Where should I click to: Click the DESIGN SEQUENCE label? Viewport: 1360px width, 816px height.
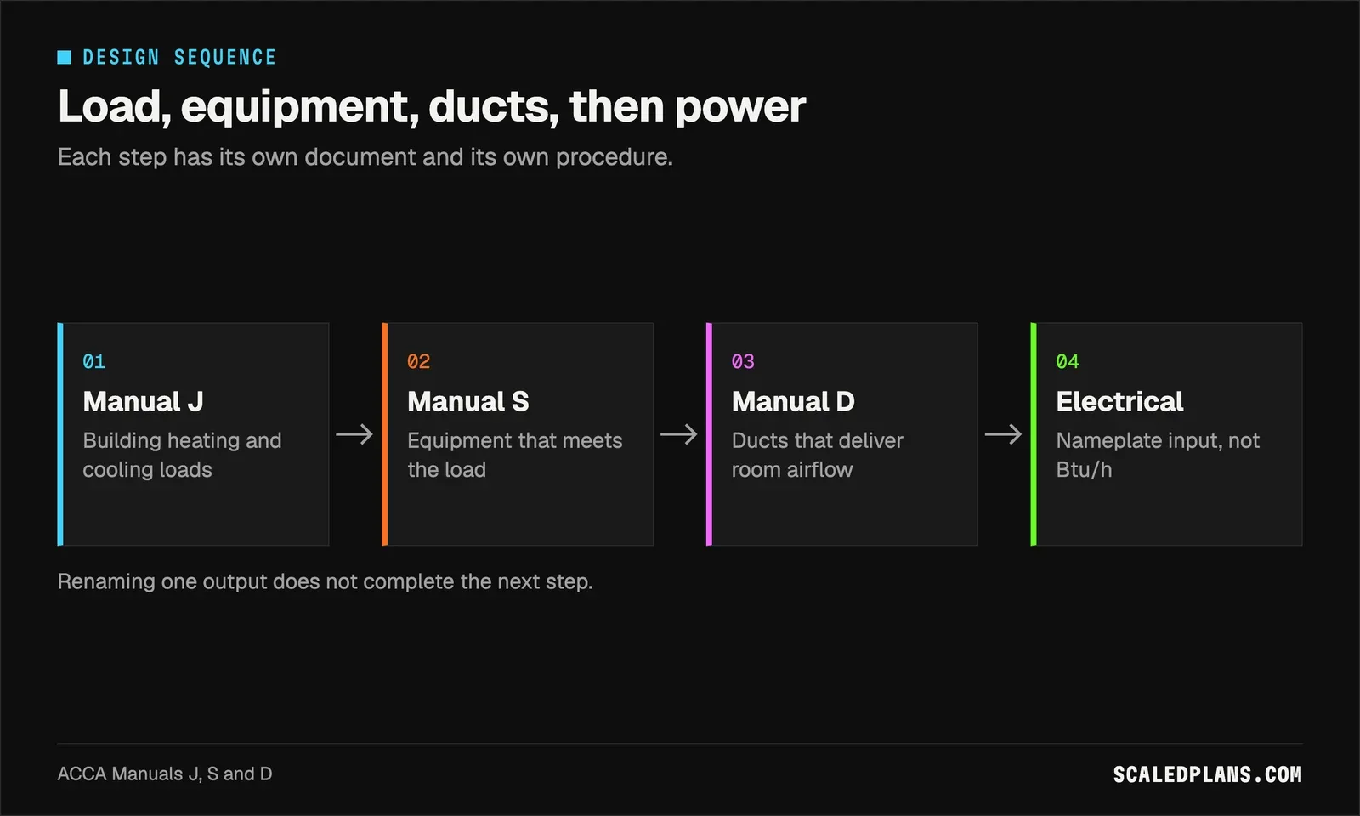pyautogui.click(x=179, y=57)
